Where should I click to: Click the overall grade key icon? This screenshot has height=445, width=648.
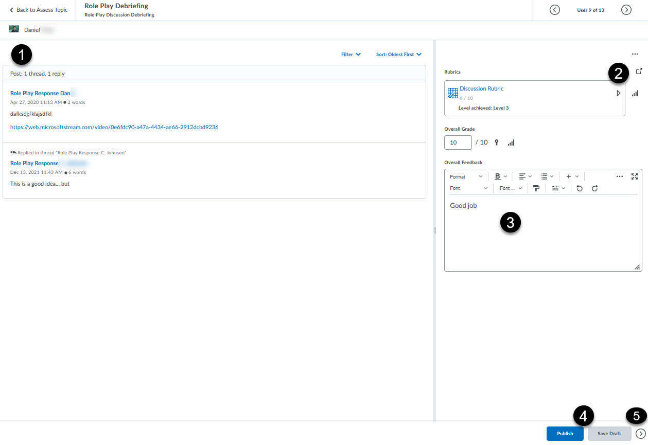click(x=497, y=143)
